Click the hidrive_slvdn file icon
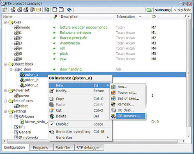The width and height of the screenshot is (194, 154). (x=22, y=122)
